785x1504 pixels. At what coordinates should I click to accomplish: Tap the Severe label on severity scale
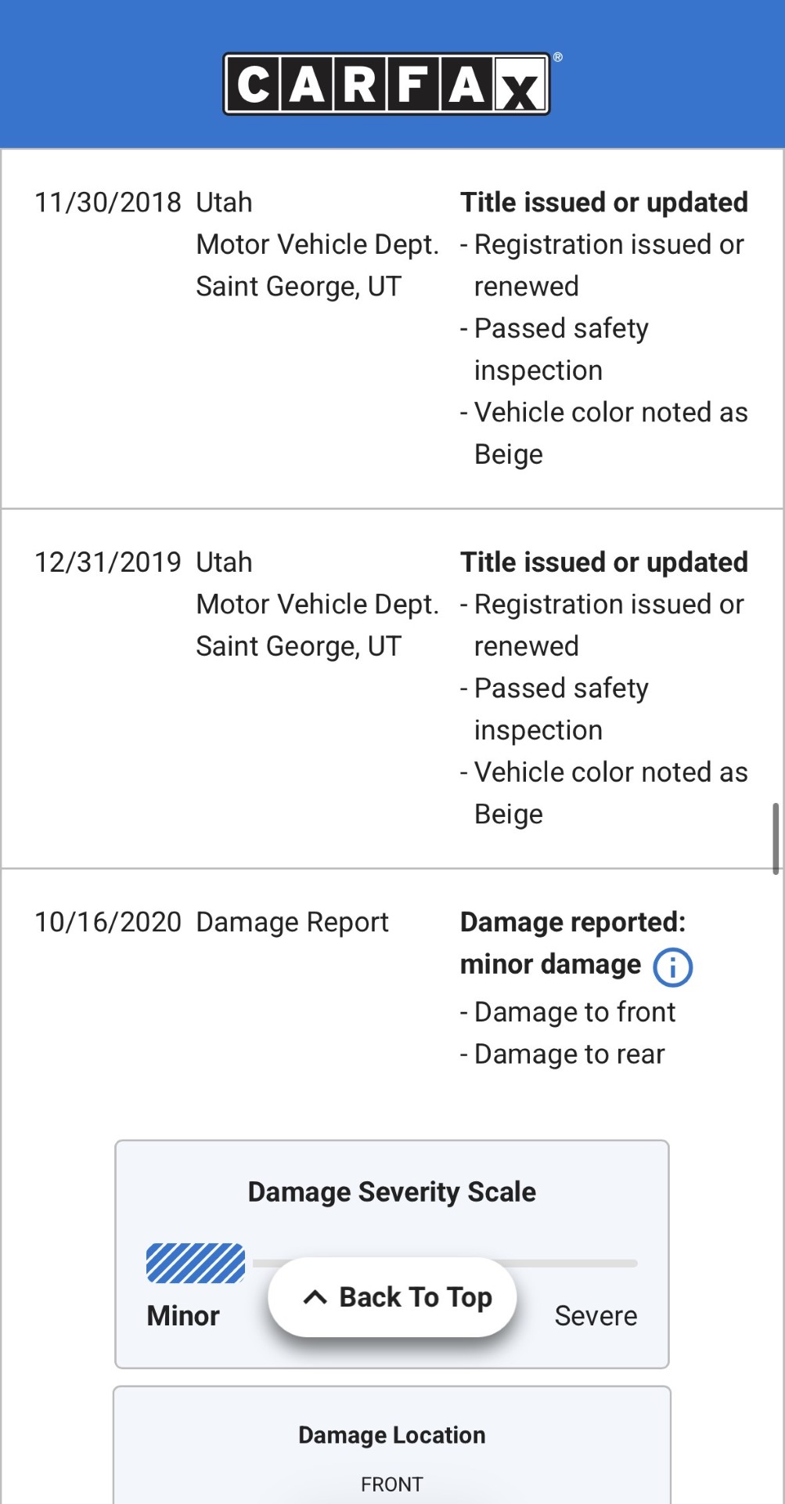596,1315
